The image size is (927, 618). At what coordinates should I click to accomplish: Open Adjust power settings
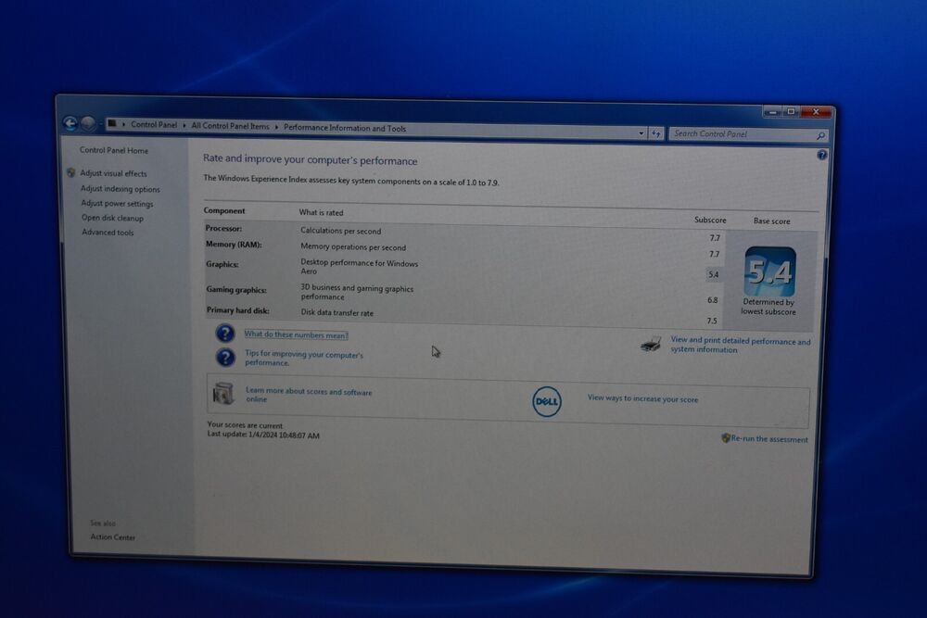[117, 203]
